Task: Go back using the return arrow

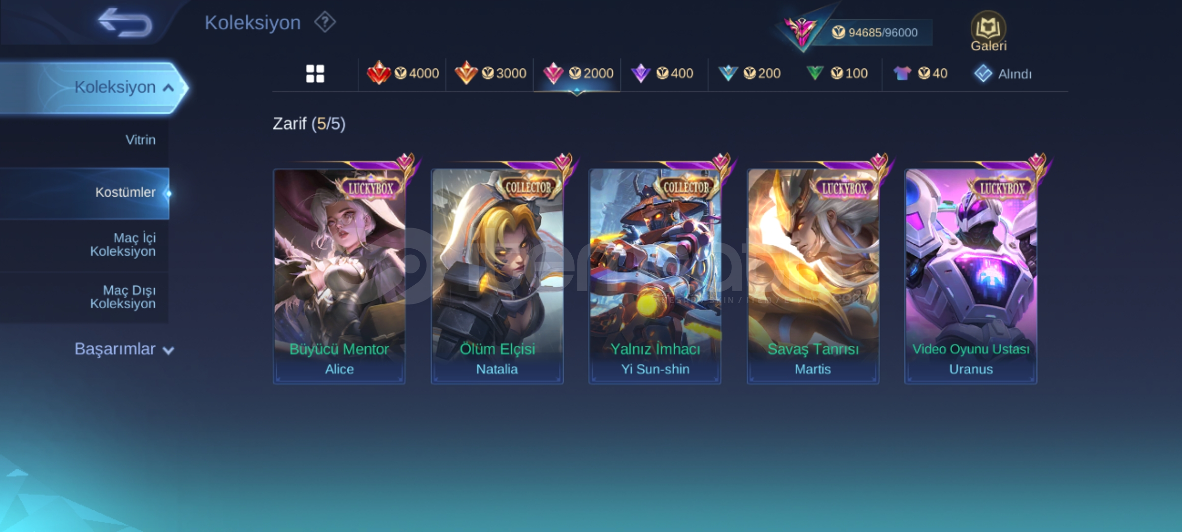Action: tap(125, 23)
